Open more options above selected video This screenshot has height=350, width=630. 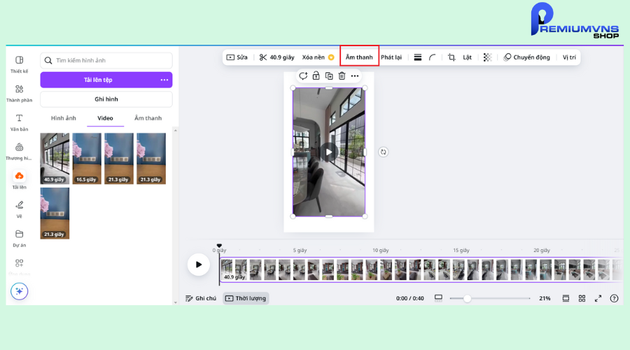(355, 76)
